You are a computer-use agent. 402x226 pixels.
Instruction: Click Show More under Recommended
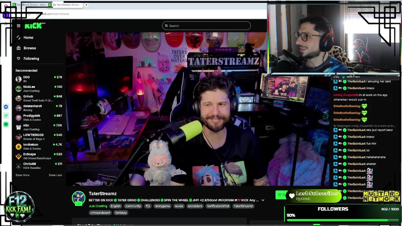(x=23, y=175)
